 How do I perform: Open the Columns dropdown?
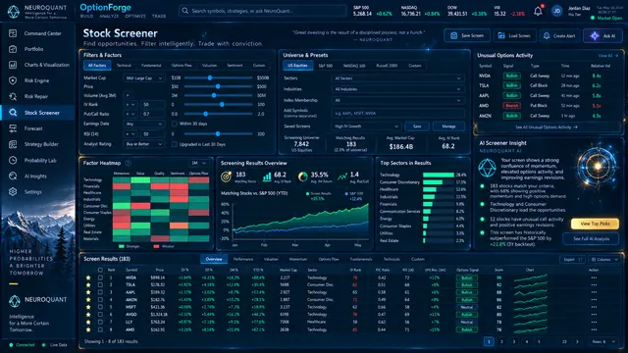pyautogui.click(x=604, y=259)
